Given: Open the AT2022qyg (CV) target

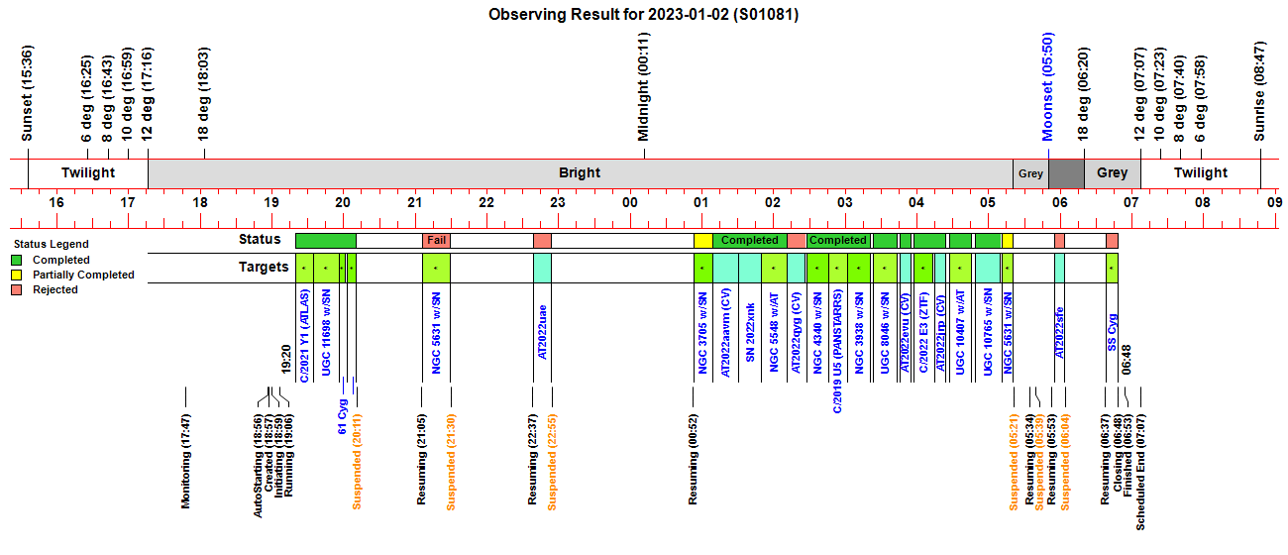Looking at the screenshot, I should click(796, 332).
